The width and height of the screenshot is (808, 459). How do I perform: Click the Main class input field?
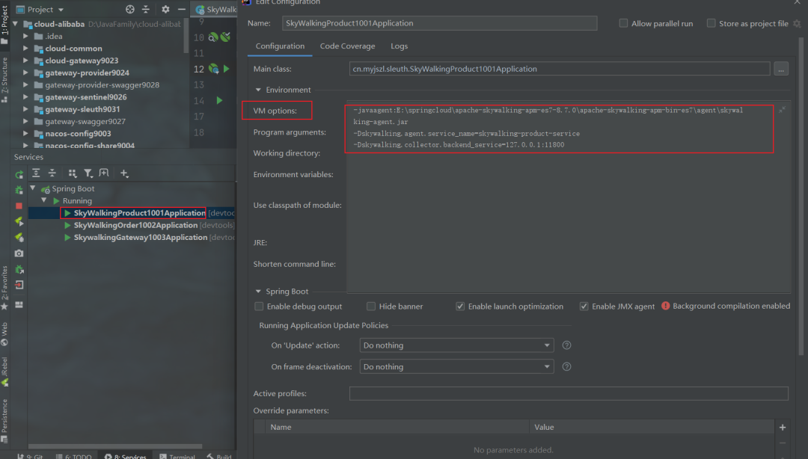coord(560,69)
